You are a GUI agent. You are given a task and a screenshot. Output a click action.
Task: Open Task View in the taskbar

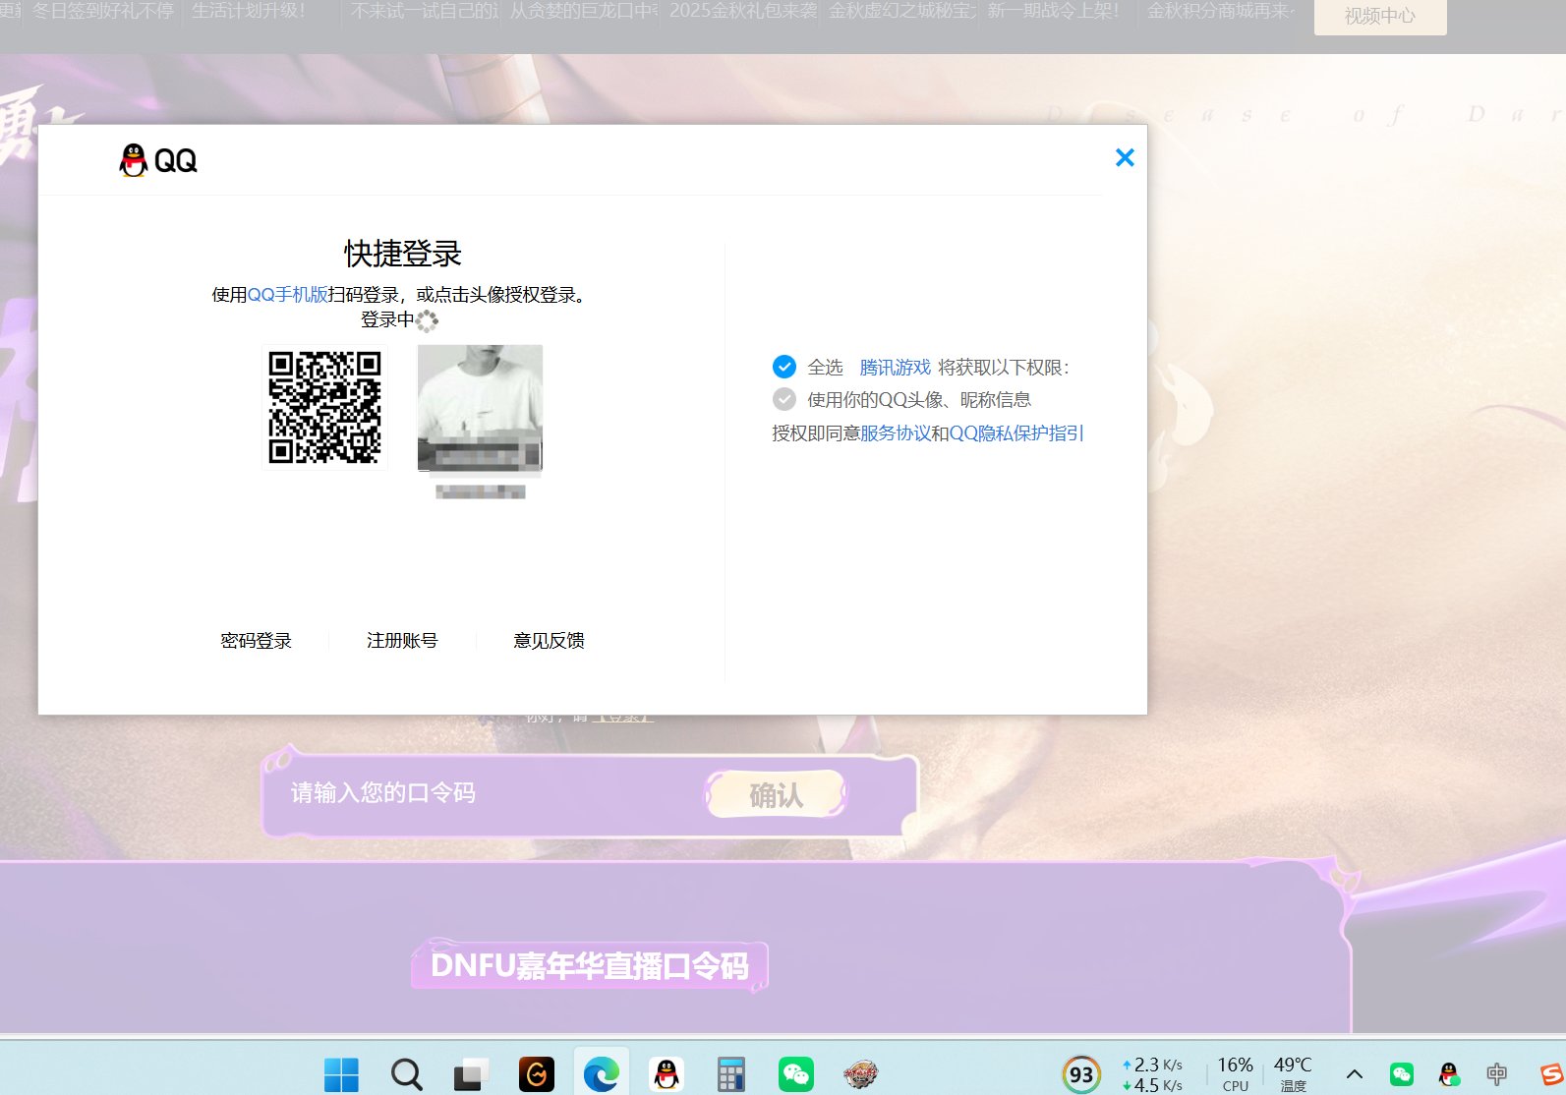(471, 1074)
